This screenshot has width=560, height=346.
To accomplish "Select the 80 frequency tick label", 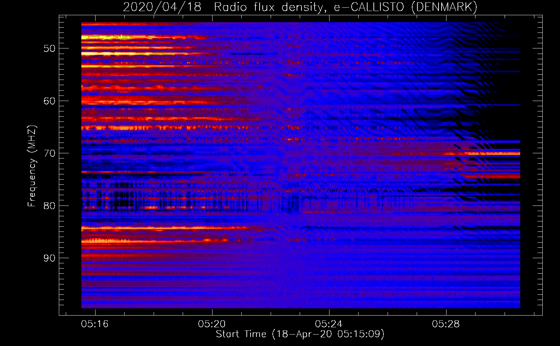I will pyautogui.click(x=49, y=206).
